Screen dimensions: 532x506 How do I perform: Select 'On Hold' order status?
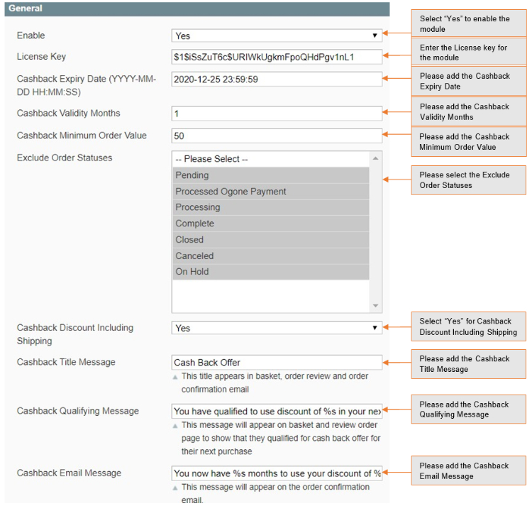[x=271, y=272]
